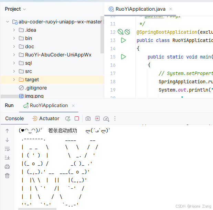Close the RuoYiApplication.java editor tab
The image size is (213, 210).
pyautogui.click(x=171, y=9)
